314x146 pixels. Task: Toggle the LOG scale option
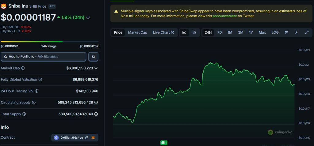[x=275, y=32]
